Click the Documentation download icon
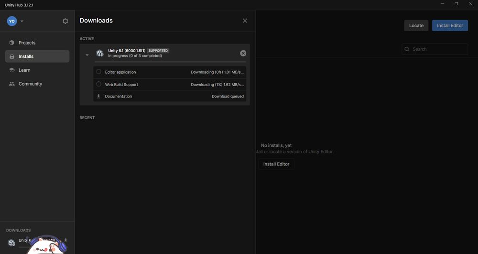Screen dimensions: 478x254 (98, 96)
